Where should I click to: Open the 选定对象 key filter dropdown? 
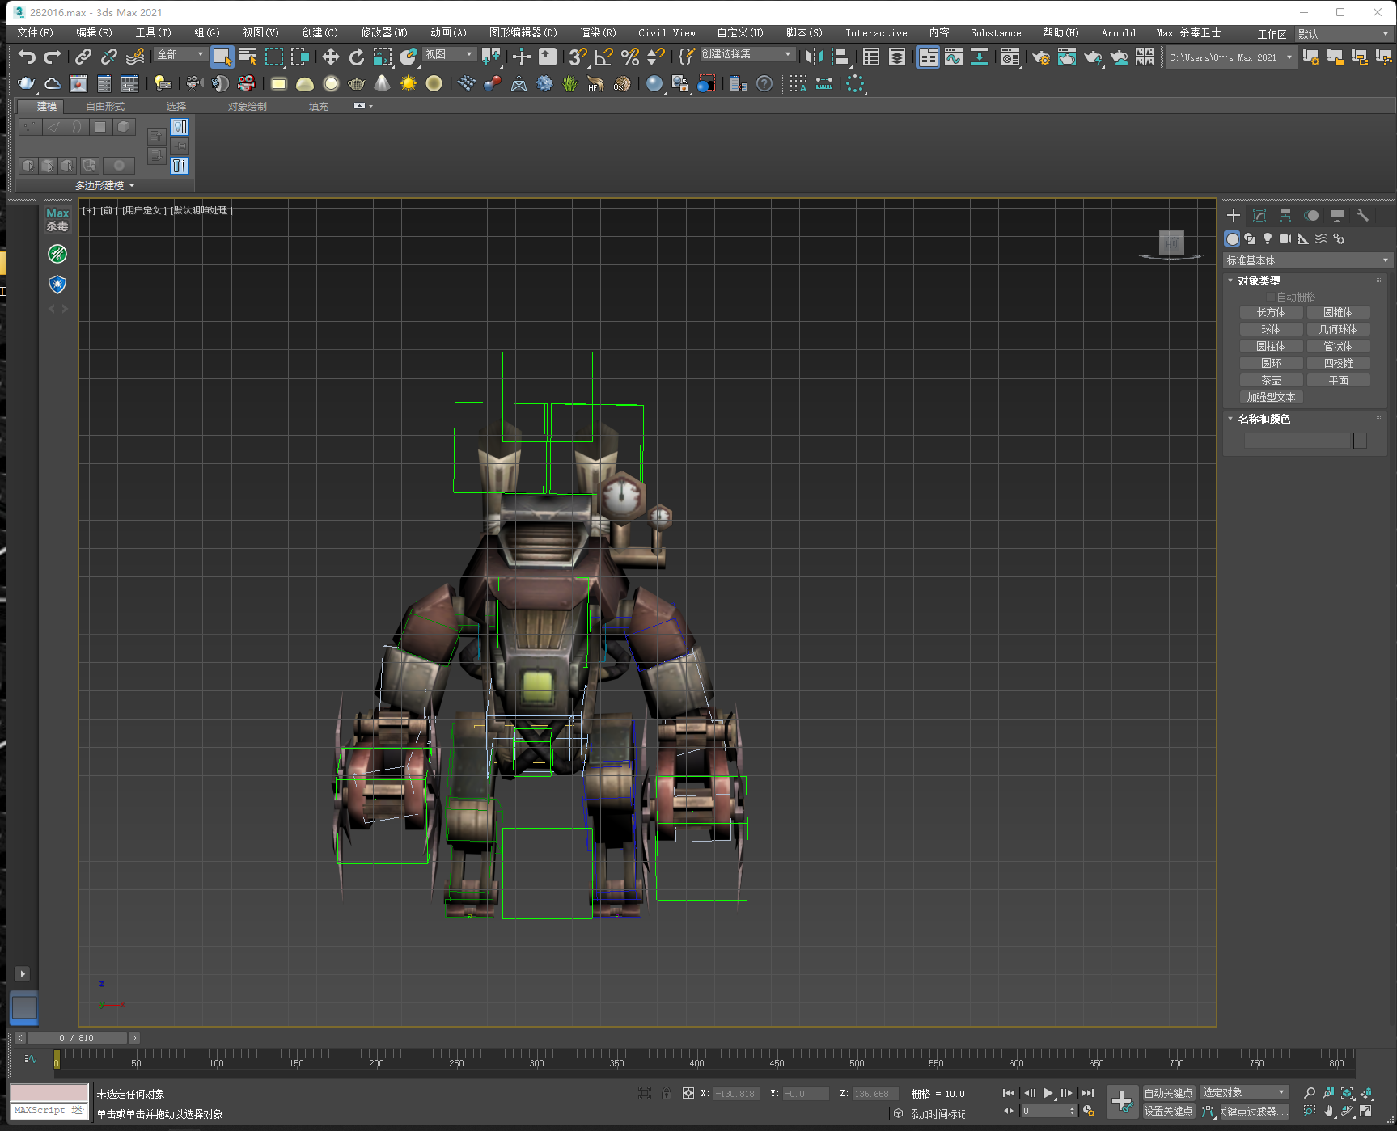1244,1092
